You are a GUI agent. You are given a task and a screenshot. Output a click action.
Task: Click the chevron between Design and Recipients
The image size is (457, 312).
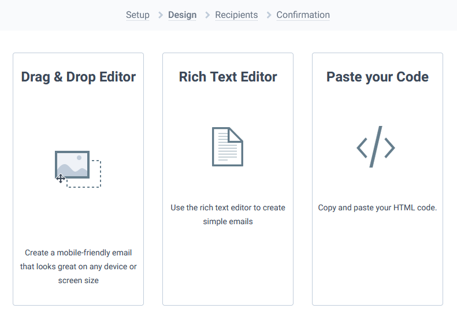(x=207, y=15)
